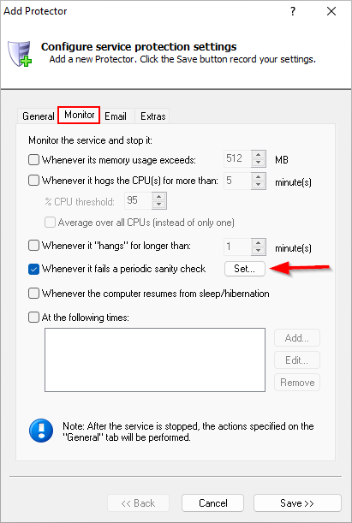Decrease memory usage limit with down arrow
352x523 pixels.
pos(259,163)
